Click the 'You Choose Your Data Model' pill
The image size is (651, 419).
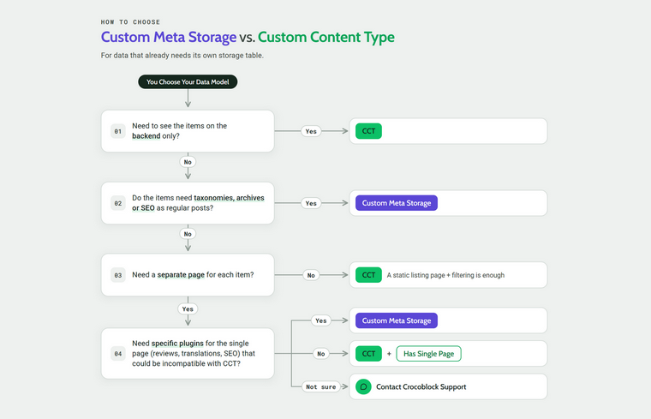(188, 81)
